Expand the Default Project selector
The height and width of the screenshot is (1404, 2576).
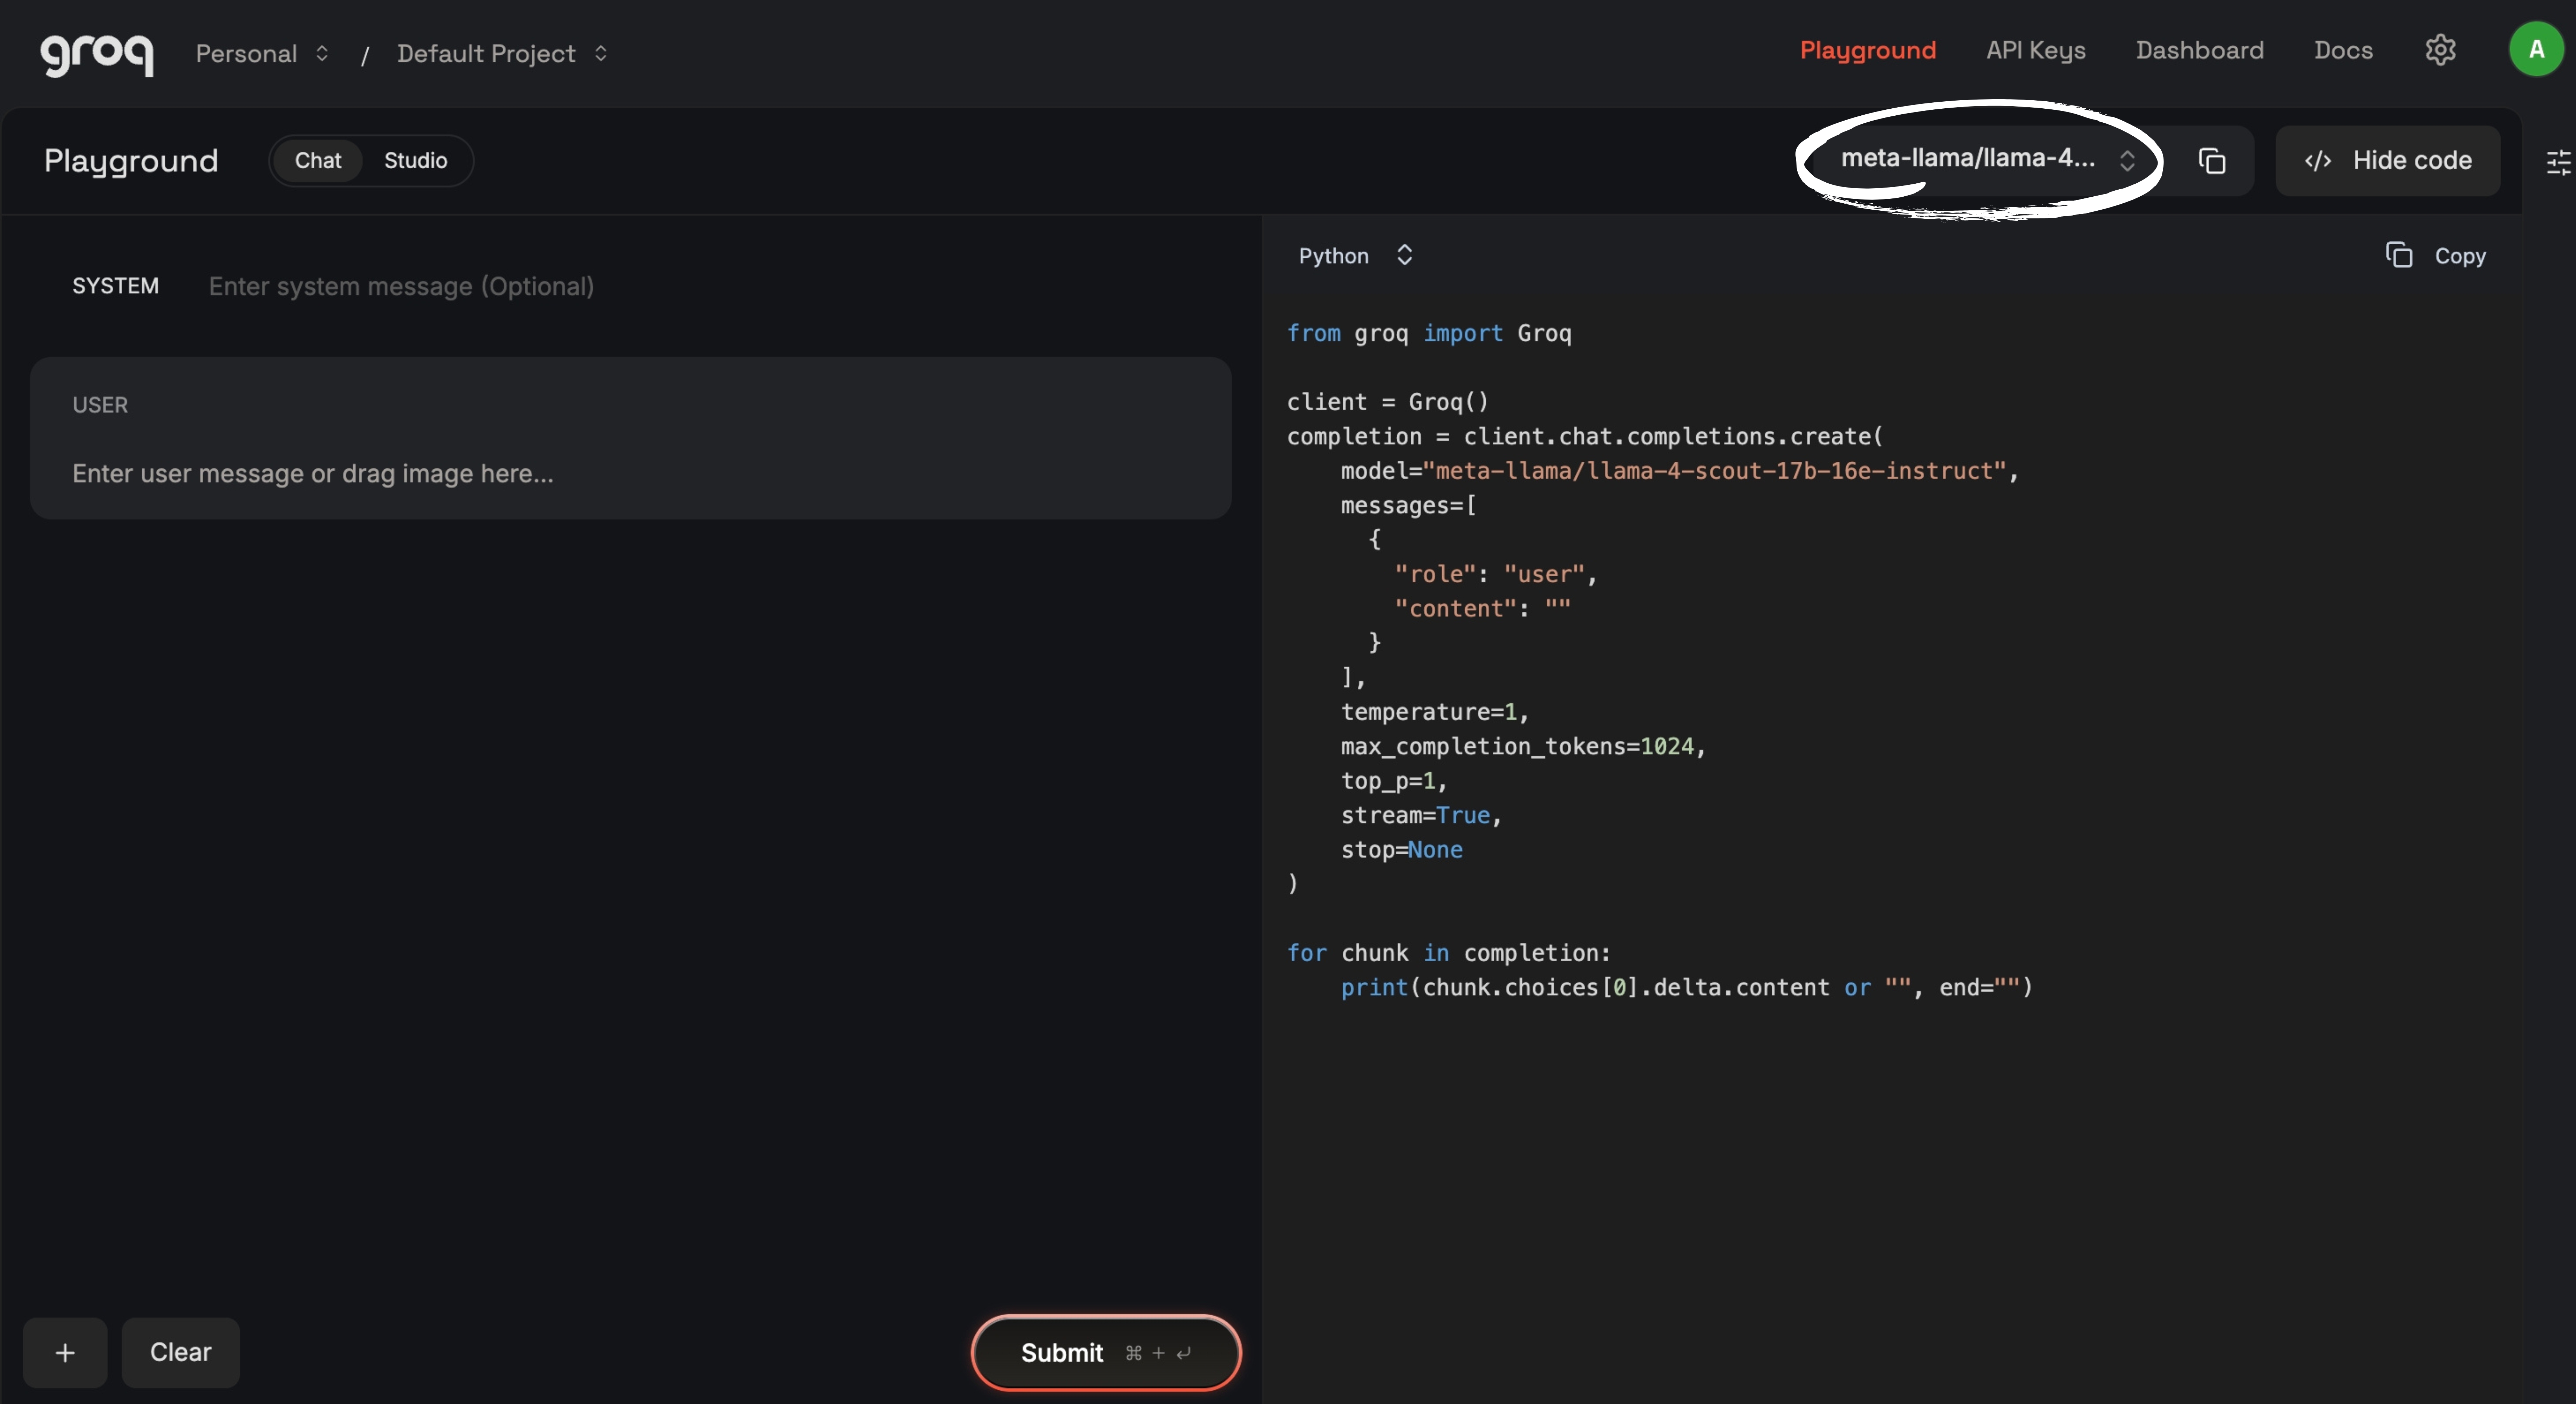[501, 53]
